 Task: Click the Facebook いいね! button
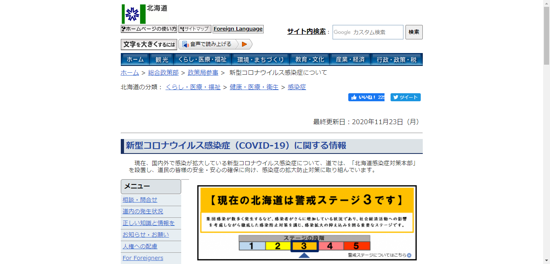click(366, 97)
